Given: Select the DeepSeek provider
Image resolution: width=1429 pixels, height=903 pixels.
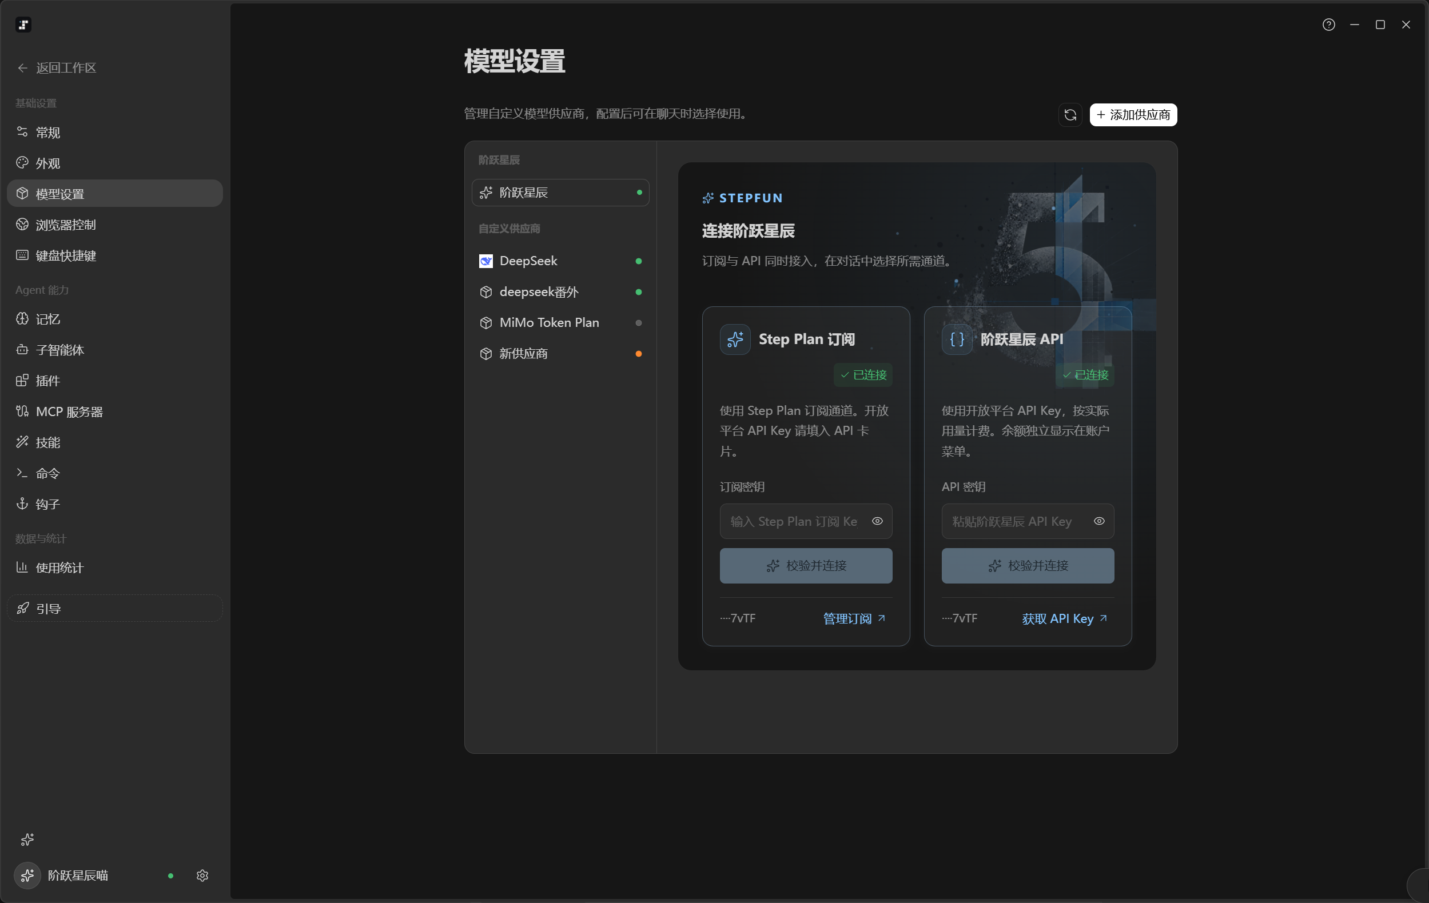Looking at the screenshot, I should 560,261.
